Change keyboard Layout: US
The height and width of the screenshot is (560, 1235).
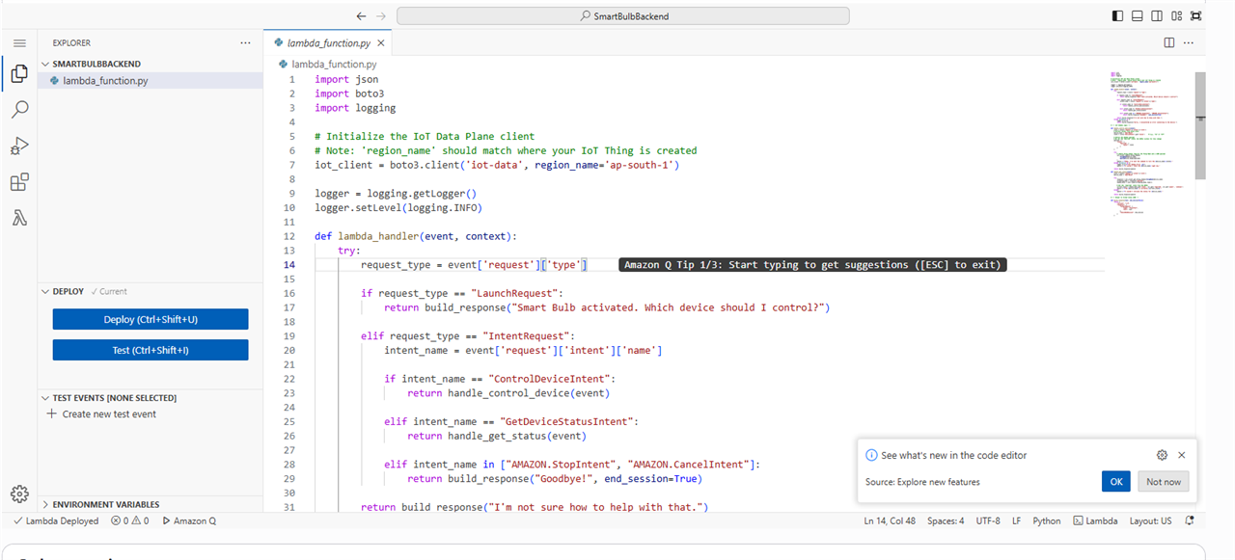(x=1150, y=520)
